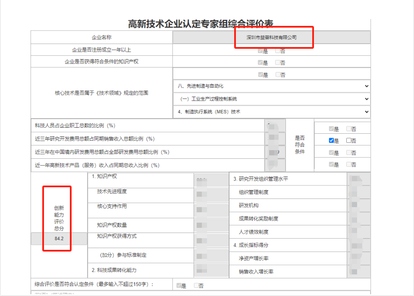This screenshot has height=296, width=414.
Task: Check 否 for 企业是否获得符合条件的知识产权
Action: [278, 62]
